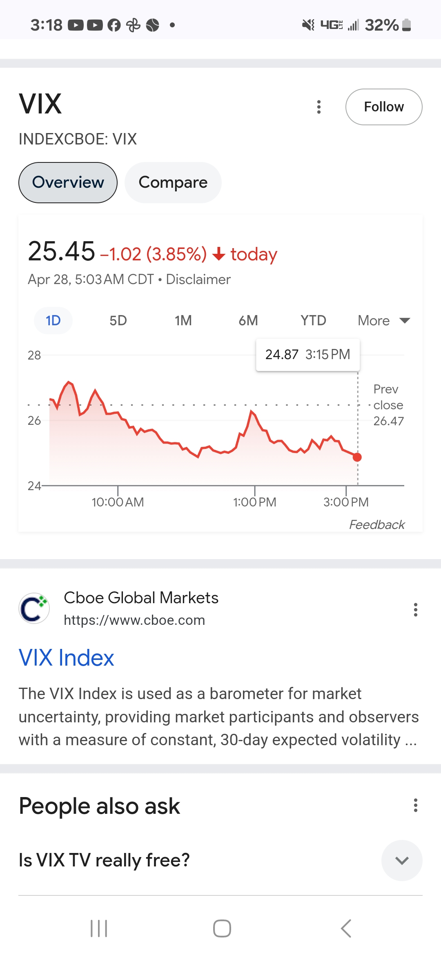Toggle Follow for the VIX index
The height and width of the screenshot is (955, 441).
tap(384, 107)
